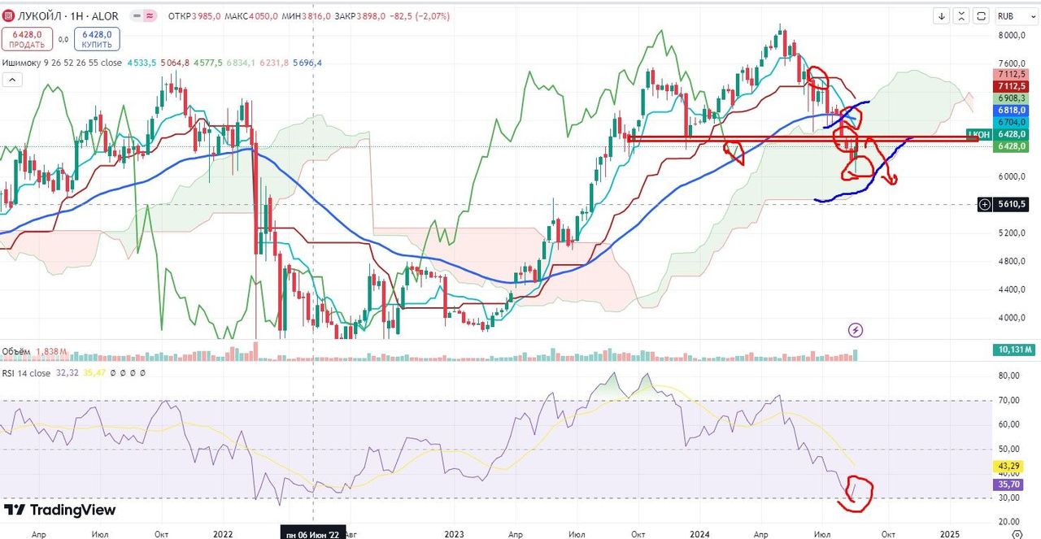The image size is (1041, 539).
Task: Click the TradingView logo
Action: [x=59, y=510]
